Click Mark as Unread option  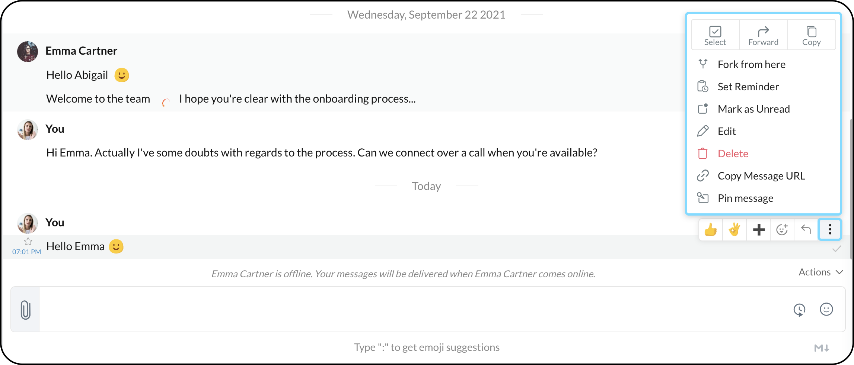coord(753,109)
